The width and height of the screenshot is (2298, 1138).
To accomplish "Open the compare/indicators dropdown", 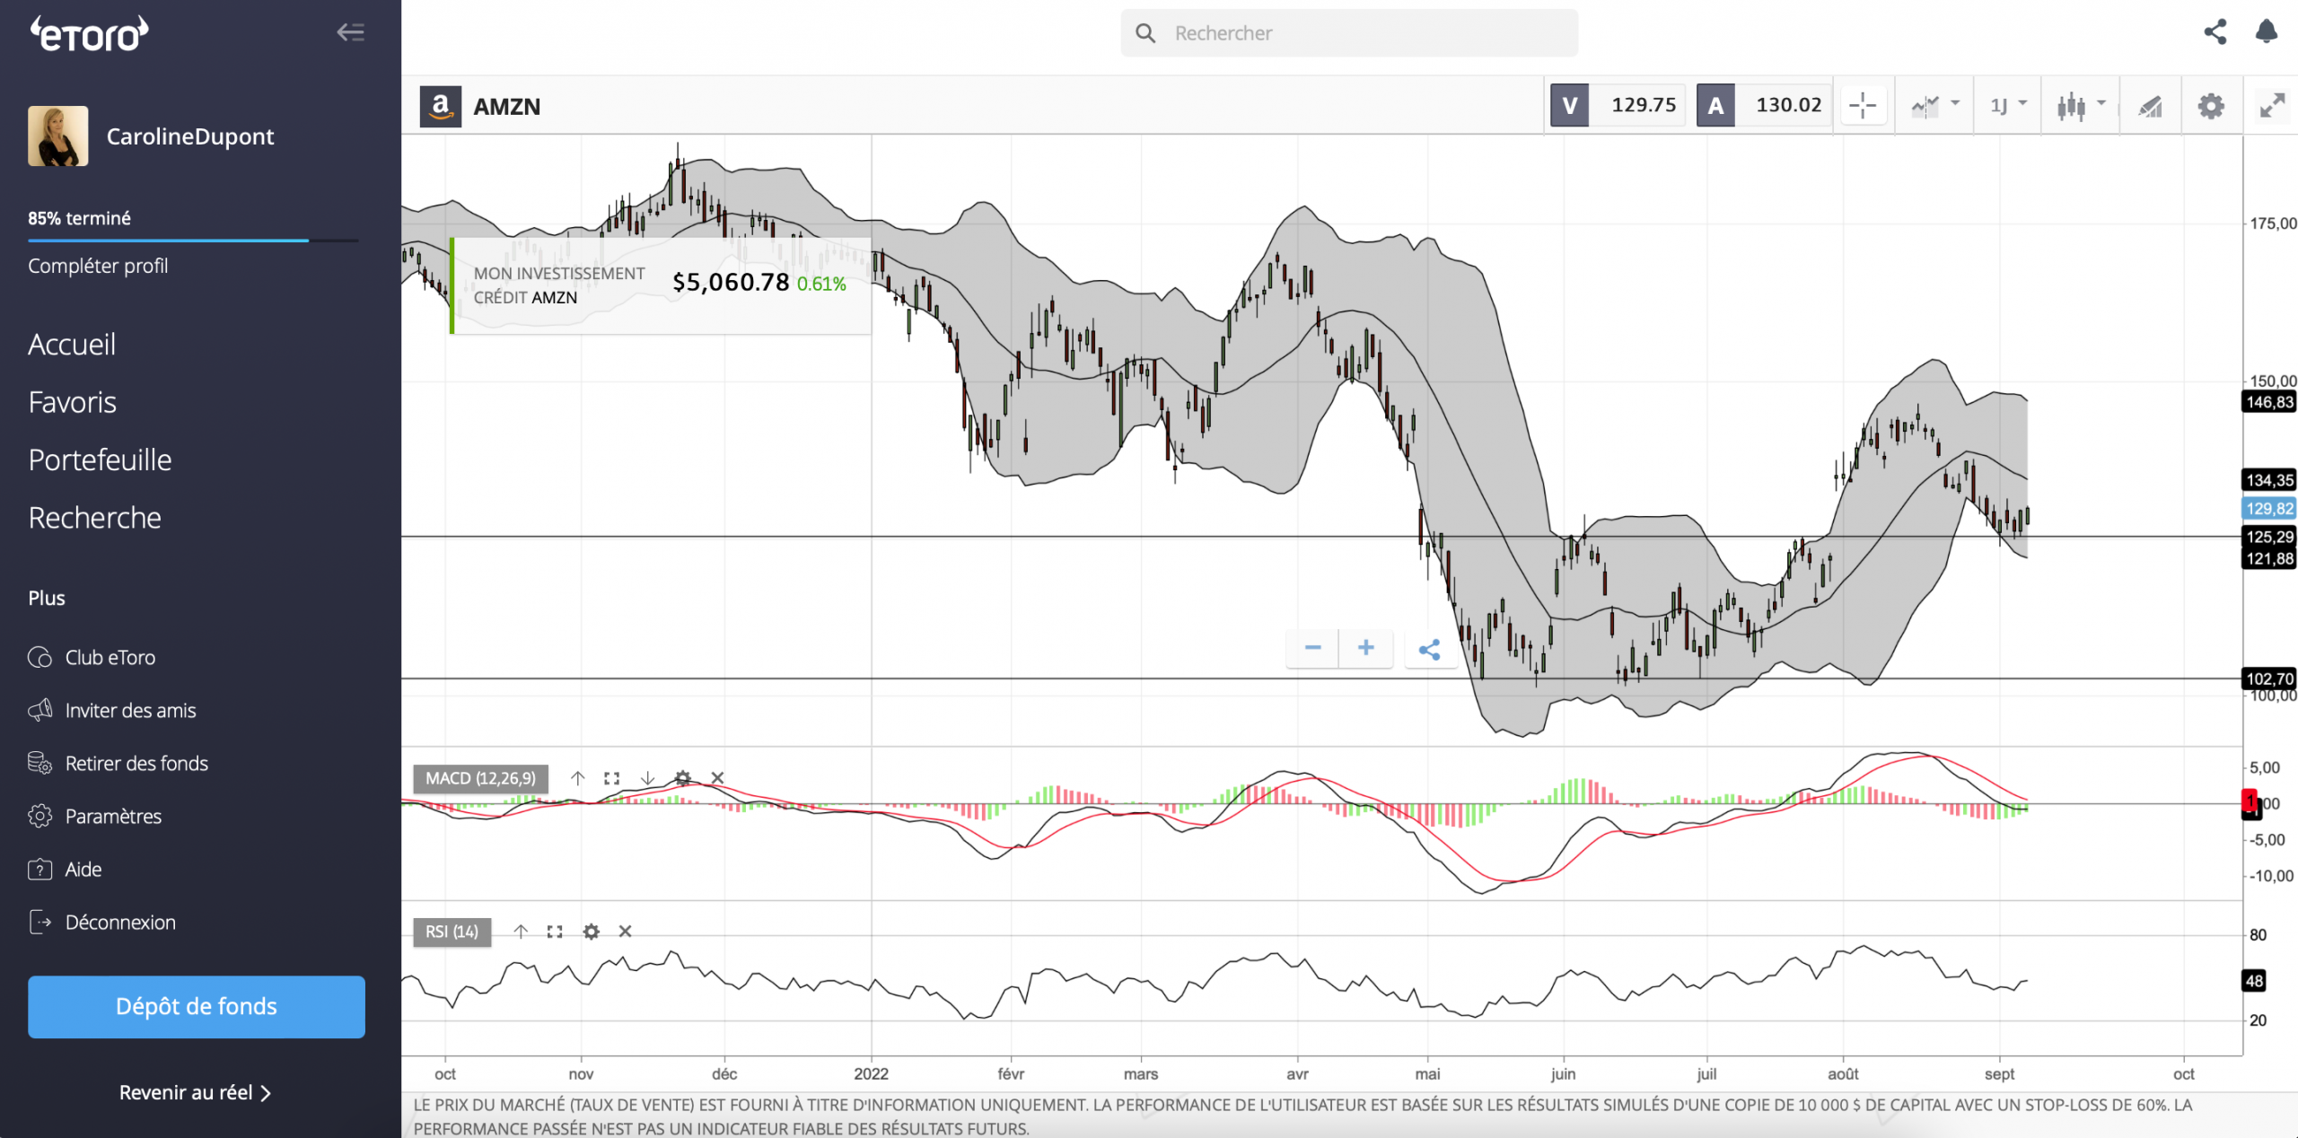I will [x=1934, y=106].
